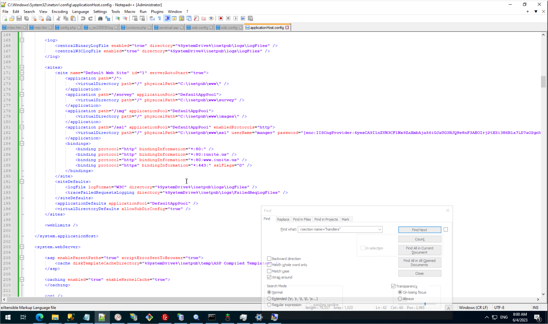This screenshot has width=548, height=324.
Task: Uncheck the Wrap around option
Action: tap(269, 277)
